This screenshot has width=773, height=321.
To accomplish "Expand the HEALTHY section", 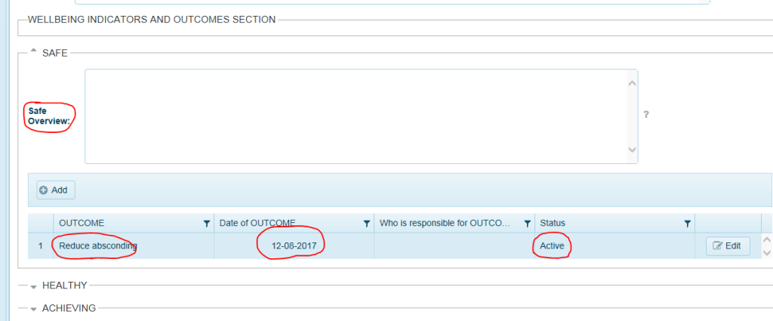I will 33,286.
